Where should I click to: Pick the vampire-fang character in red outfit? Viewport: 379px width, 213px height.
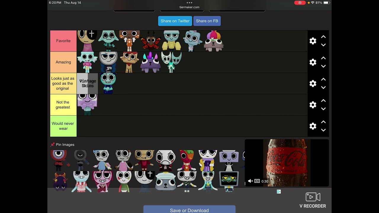pyautogui.click(x=144, y=160)
